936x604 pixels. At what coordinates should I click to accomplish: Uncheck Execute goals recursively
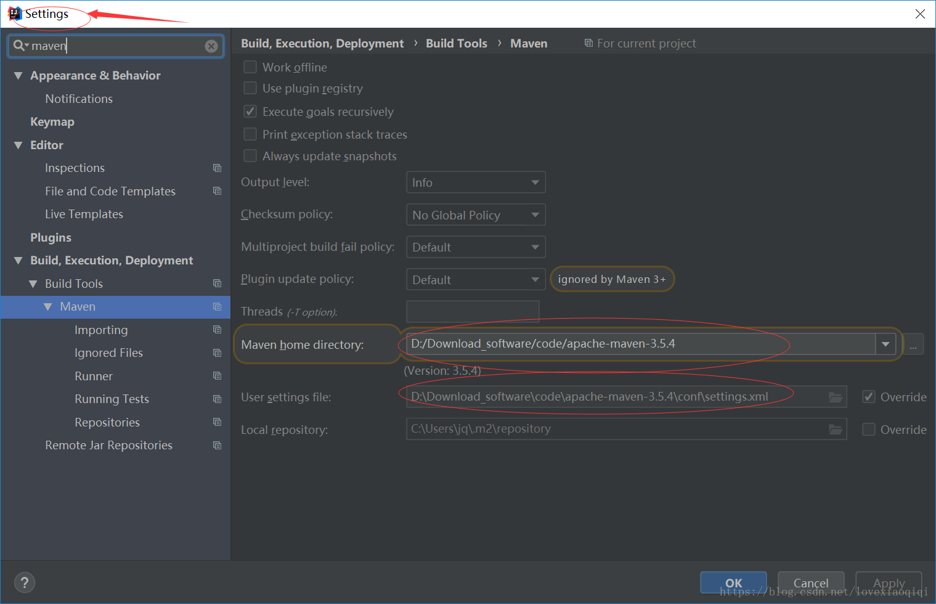250,112
